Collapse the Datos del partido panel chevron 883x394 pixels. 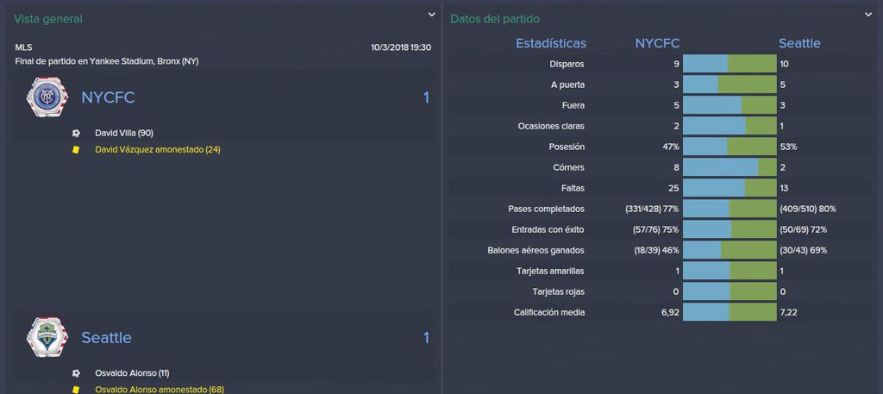pos(868,15)
